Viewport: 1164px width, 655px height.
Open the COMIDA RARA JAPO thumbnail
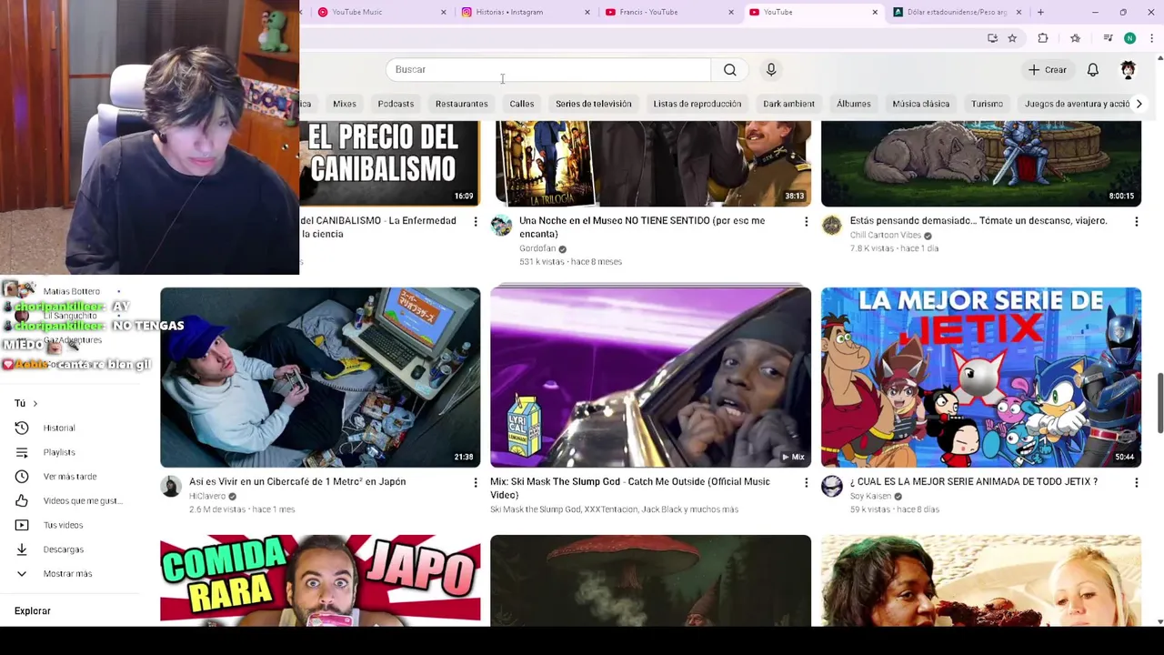(320, 579)
